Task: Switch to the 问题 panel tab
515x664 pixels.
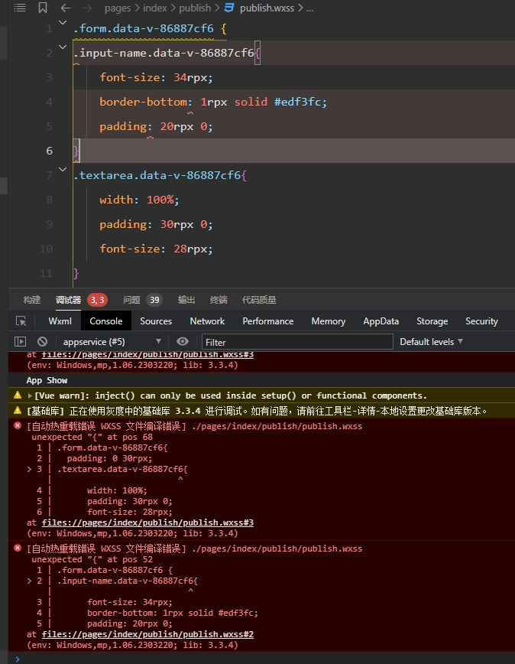Action: tap(131, 300)
